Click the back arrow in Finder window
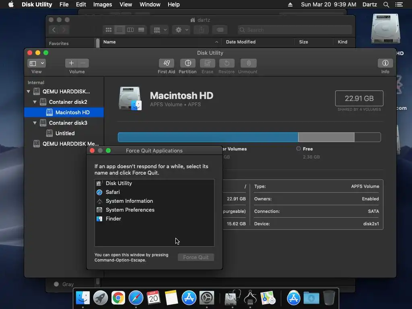 tap(54, 30)
